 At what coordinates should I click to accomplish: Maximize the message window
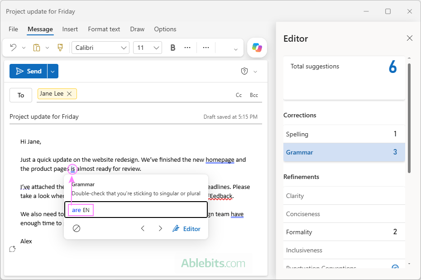pos(388,11)
